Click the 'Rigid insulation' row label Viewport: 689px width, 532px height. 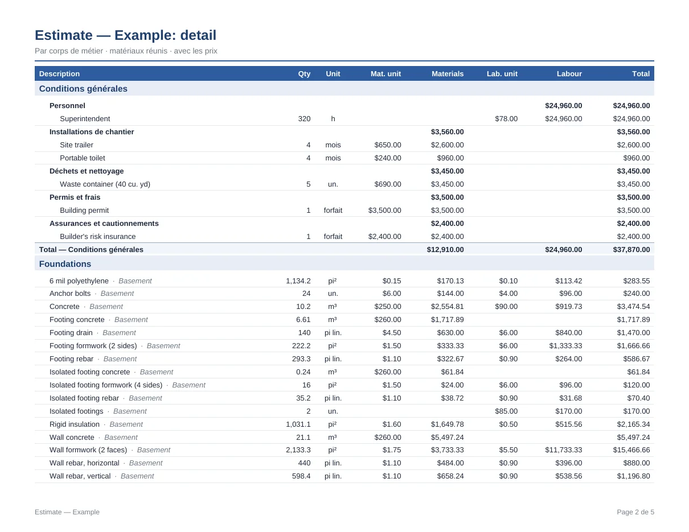click(x=75, y=424)
